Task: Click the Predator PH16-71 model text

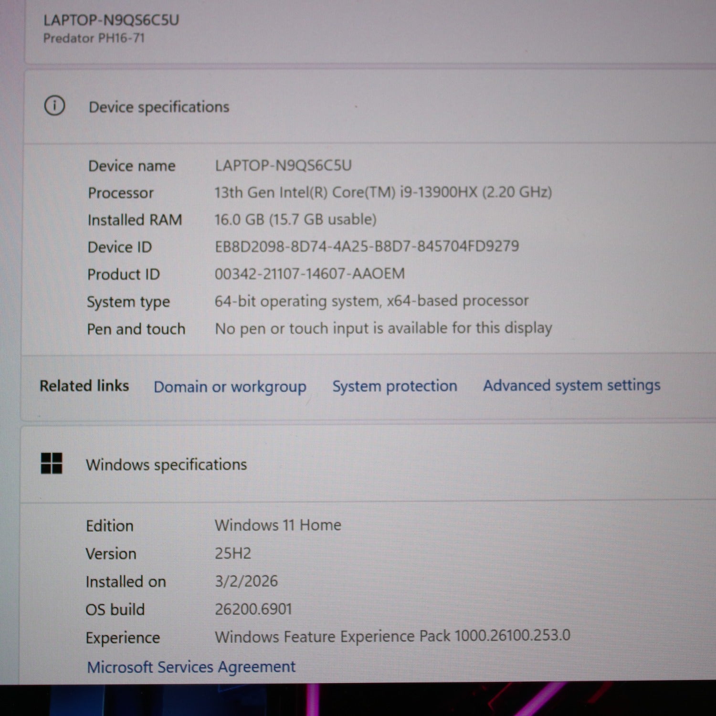Action: click(94, 38)
